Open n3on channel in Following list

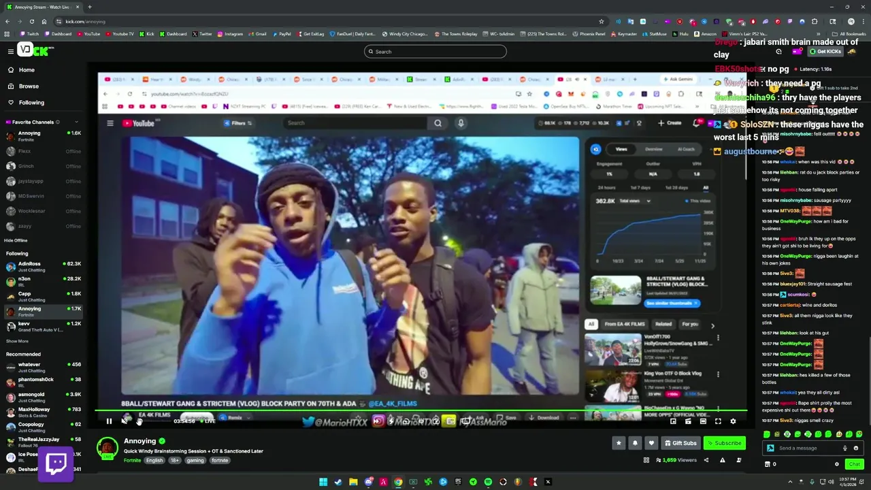pos(44,281)
